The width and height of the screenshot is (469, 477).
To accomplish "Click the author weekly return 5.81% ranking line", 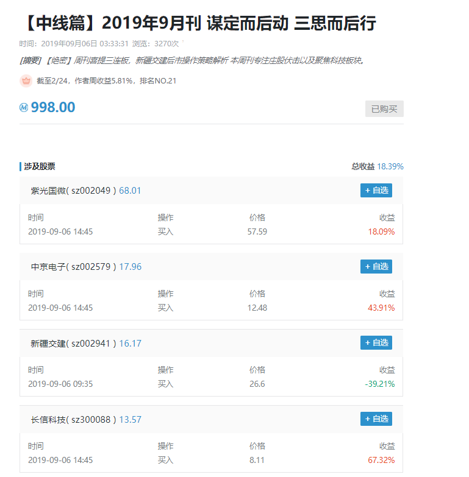I will [x=106, y=81].
